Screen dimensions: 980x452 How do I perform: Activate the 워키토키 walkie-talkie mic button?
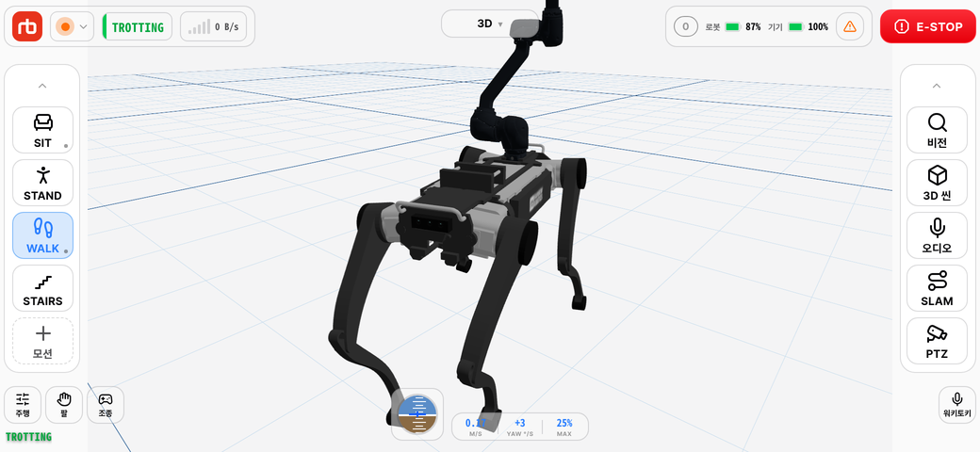956,405
